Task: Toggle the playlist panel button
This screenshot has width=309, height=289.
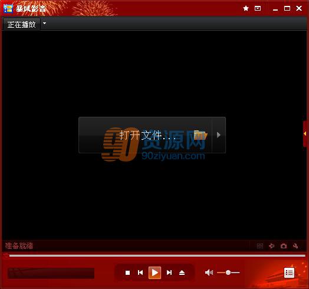Action: 289,273
